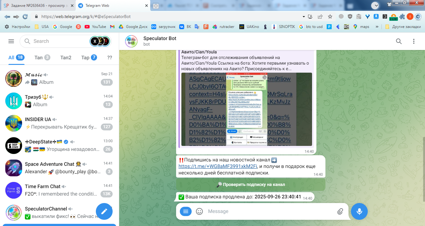Open the bot commands menu button
The height and width of the screenshot is (226, 425).
pyautogui.click(x=186, y=211)
